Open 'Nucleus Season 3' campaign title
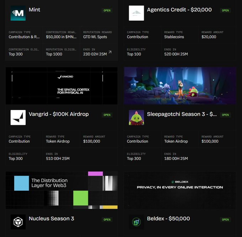 (51, 218)
